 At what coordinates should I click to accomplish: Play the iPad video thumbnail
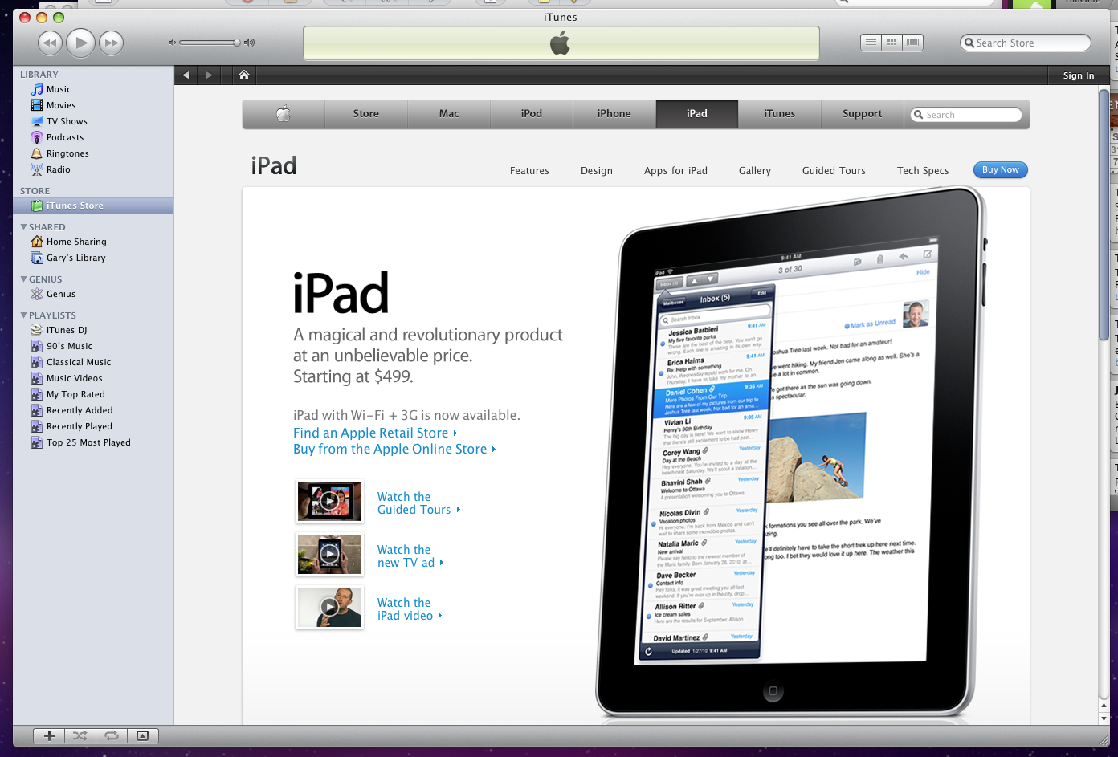point(329,607)
